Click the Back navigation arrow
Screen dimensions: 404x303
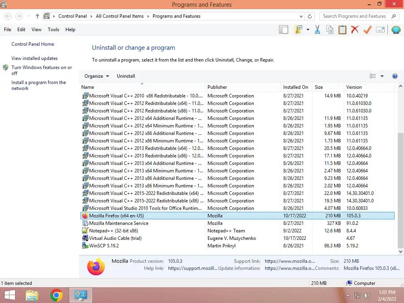click(x=8, y=16)
